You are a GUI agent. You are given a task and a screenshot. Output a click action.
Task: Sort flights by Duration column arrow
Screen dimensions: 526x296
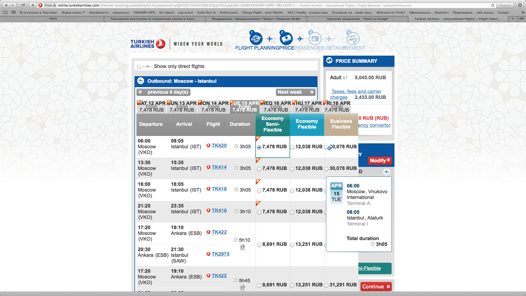click(x=253, y=124)
